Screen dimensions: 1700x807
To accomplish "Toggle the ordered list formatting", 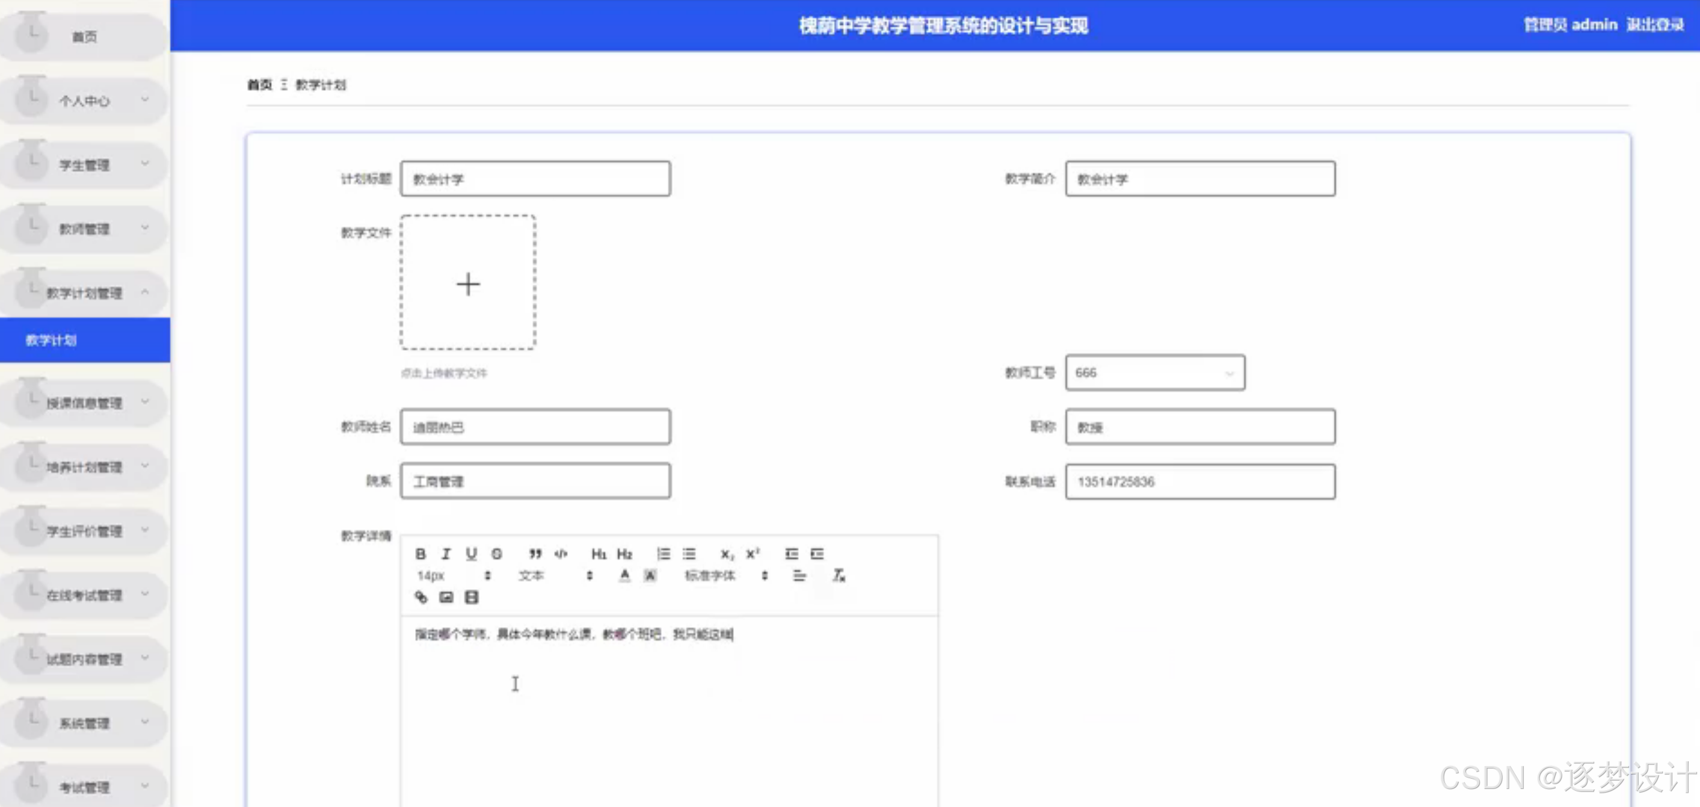I will point(664,554).
